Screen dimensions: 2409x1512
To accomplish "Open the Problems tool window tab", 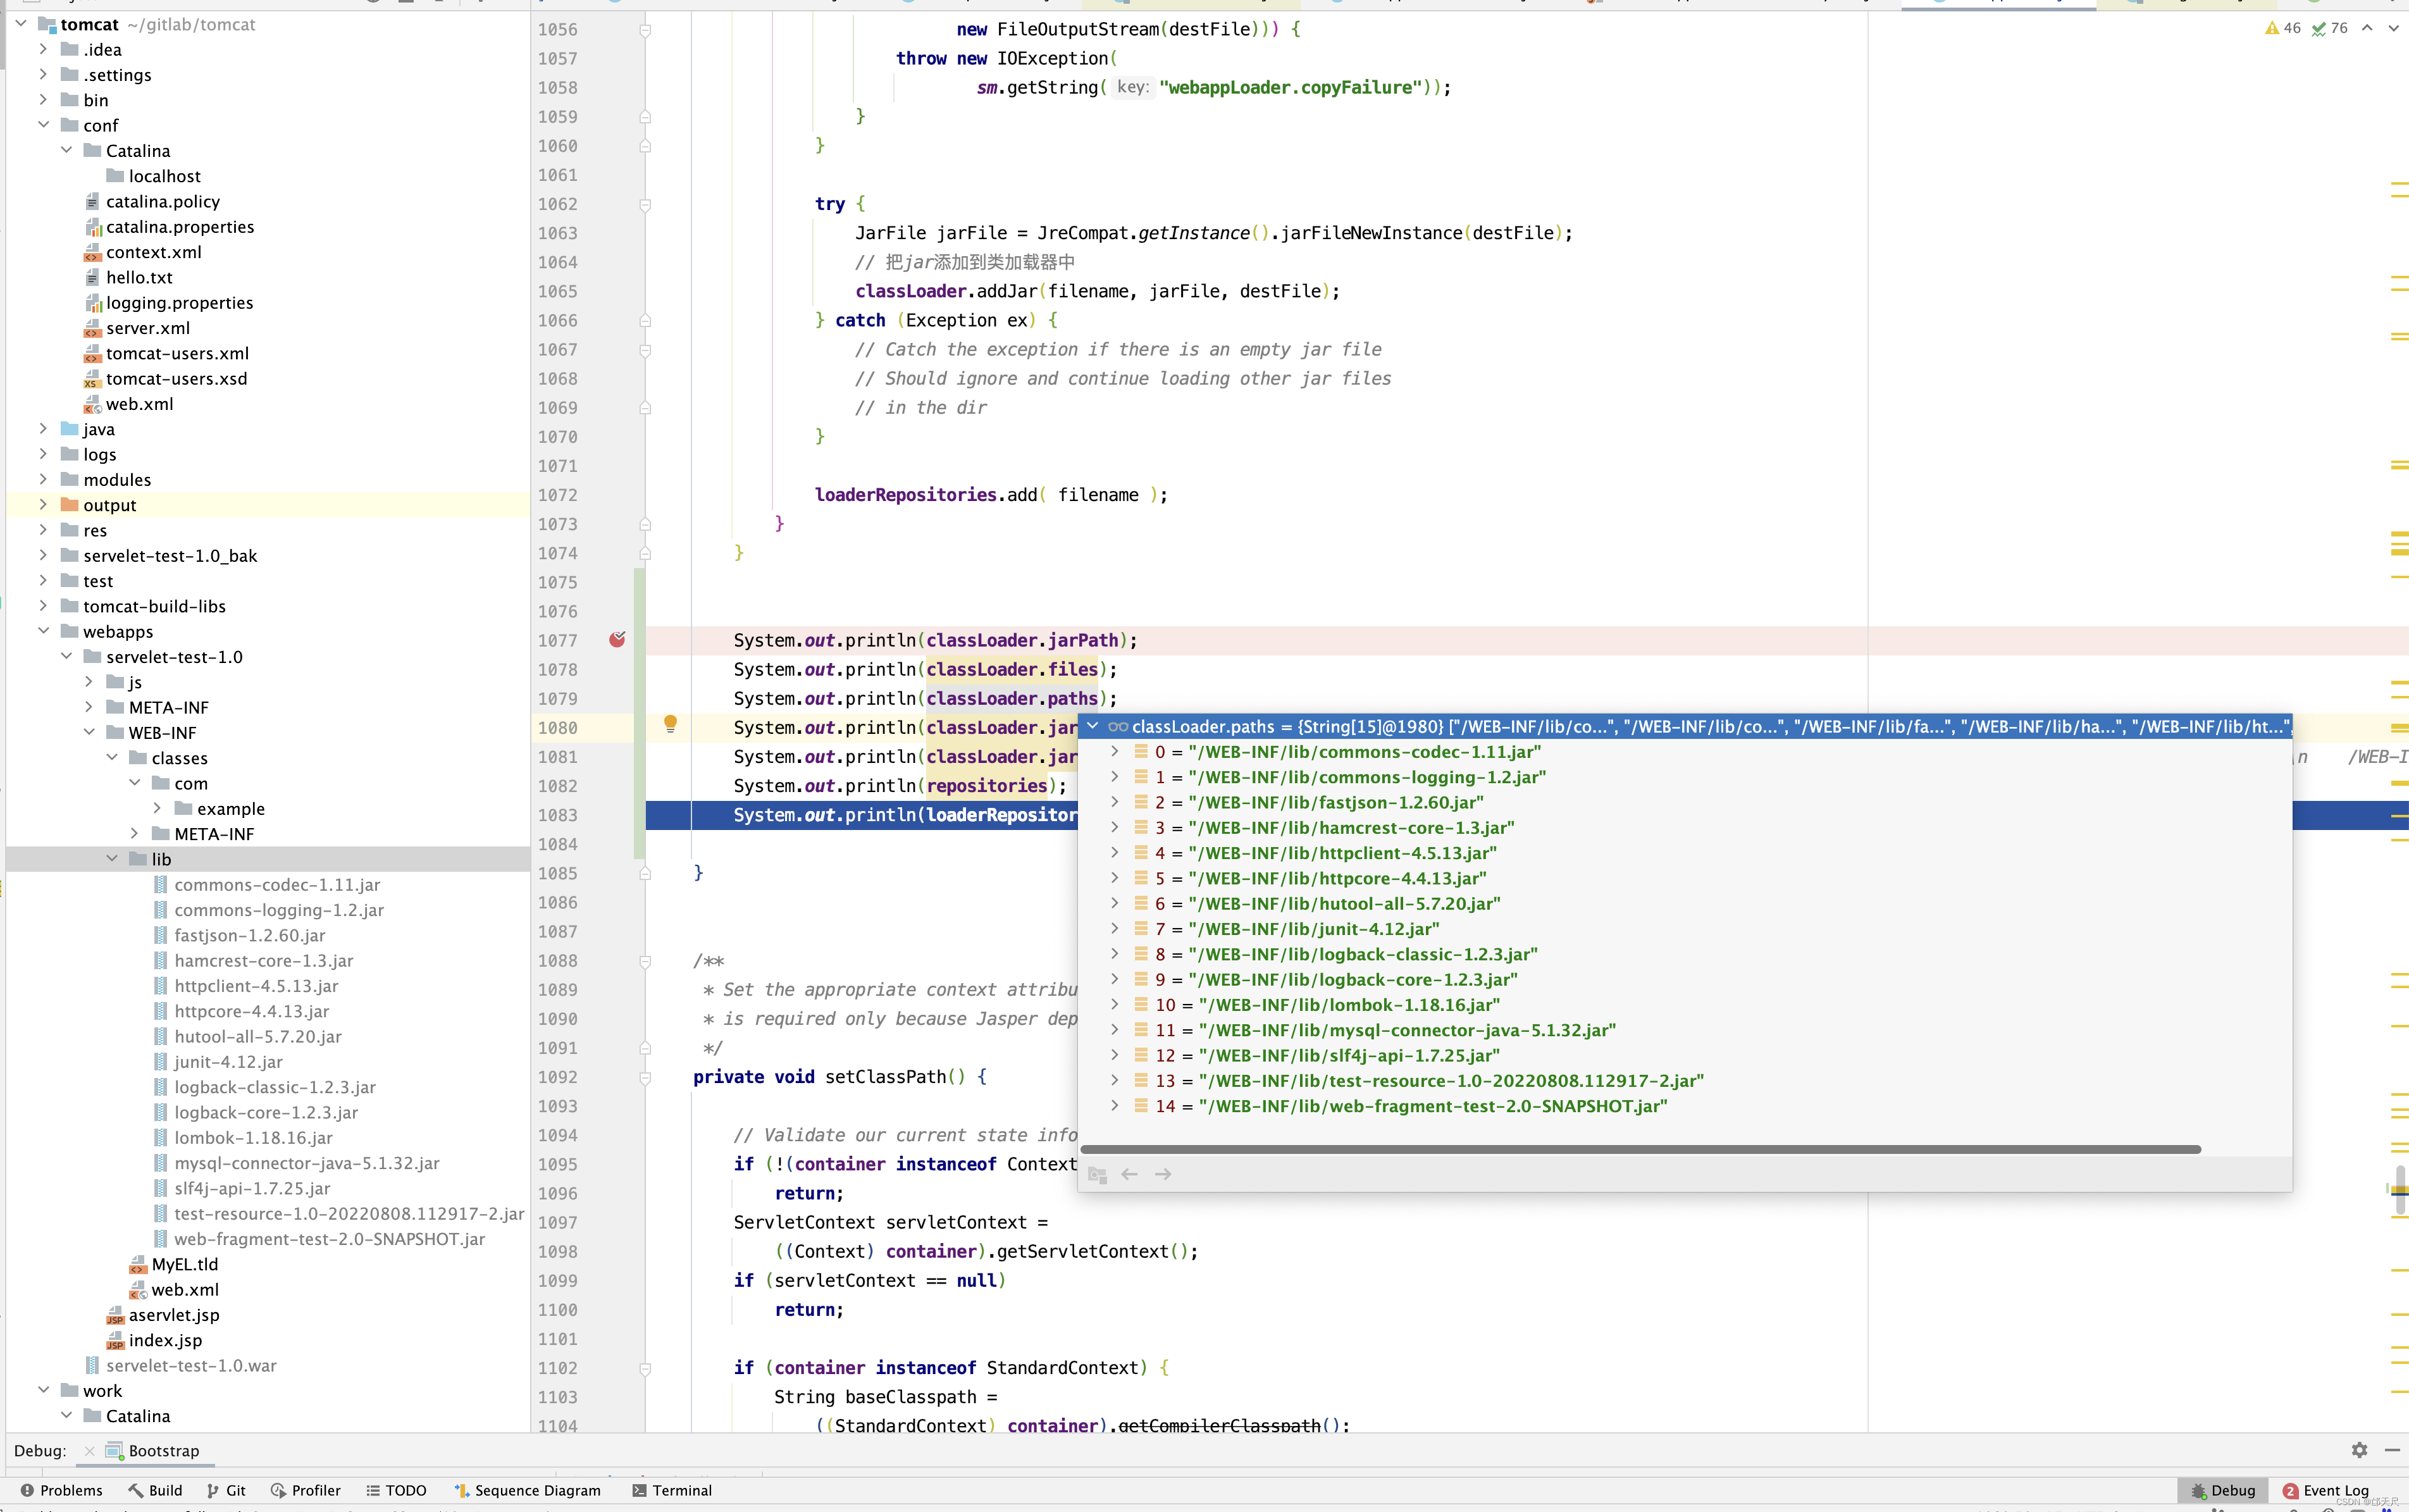I will [61, 1490].
